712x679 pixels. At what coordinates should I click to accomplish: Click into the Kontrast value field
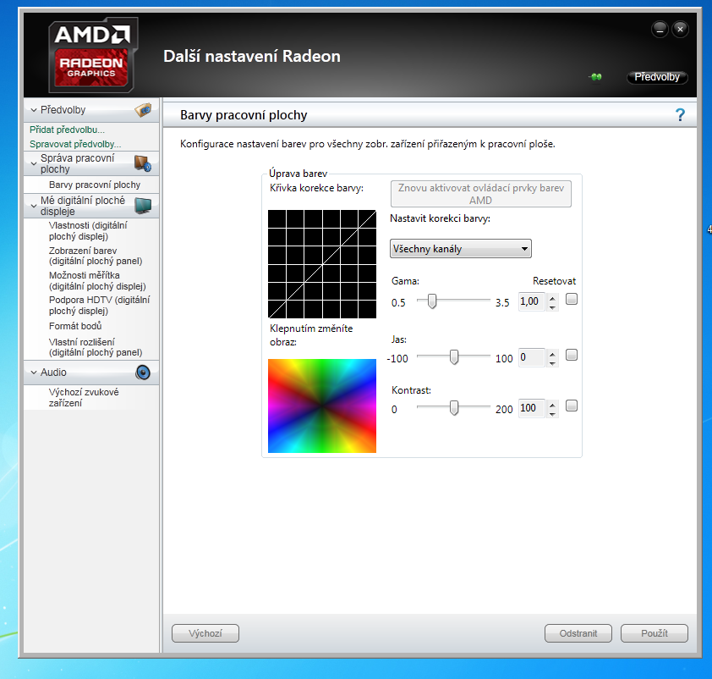pyautogui.click(x=531, y=407)
